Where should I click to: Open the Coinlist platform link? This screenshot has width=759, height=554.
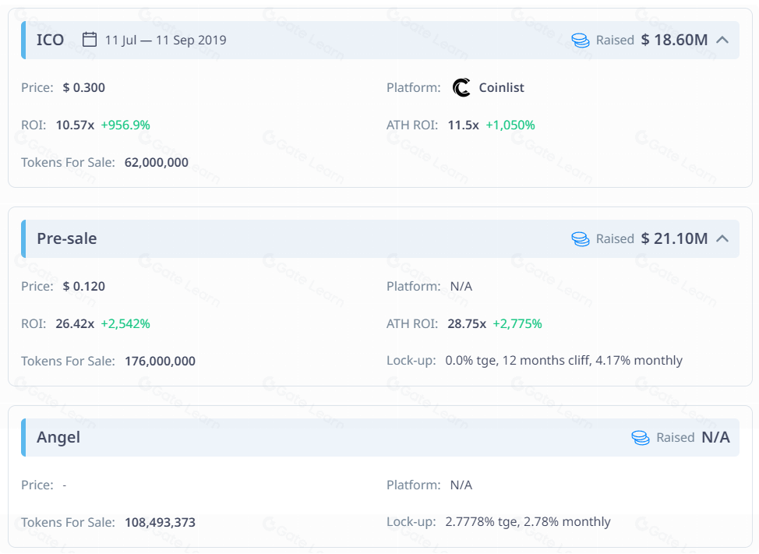(501, 88)
